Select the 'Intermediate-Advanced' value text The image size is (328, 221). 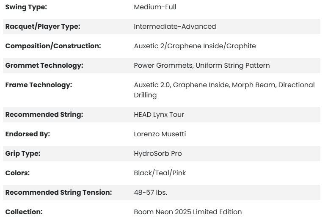tap(175, 27)
